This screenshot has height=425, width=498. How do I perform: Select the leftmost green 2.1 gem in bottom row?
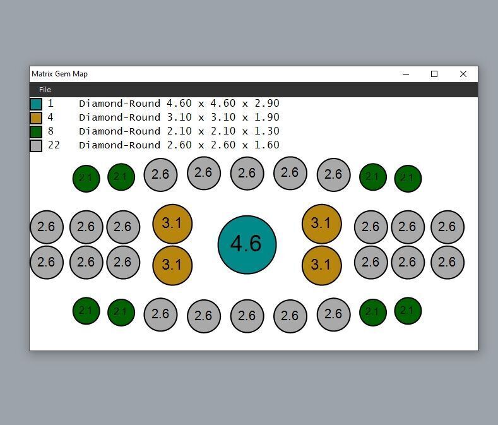tap(86, 311)
